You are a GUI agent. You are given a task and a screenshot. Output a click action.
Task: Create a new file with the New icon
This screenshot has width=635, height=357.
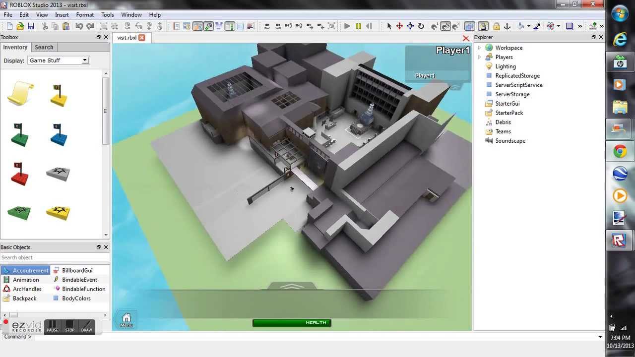tap(9, 26)
